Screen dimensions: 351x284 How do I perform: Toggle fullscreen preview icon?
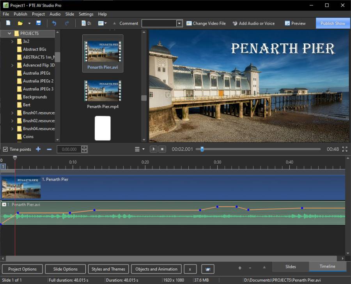click(x=345, y=149)
